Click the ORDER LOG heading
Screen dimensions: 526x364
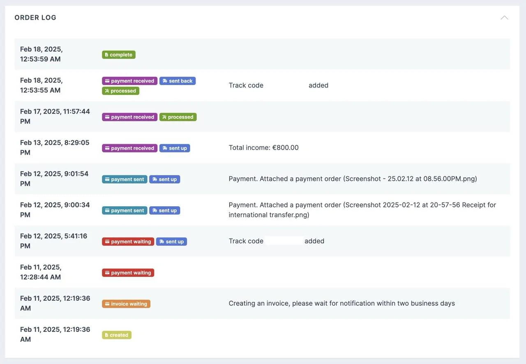35,18
